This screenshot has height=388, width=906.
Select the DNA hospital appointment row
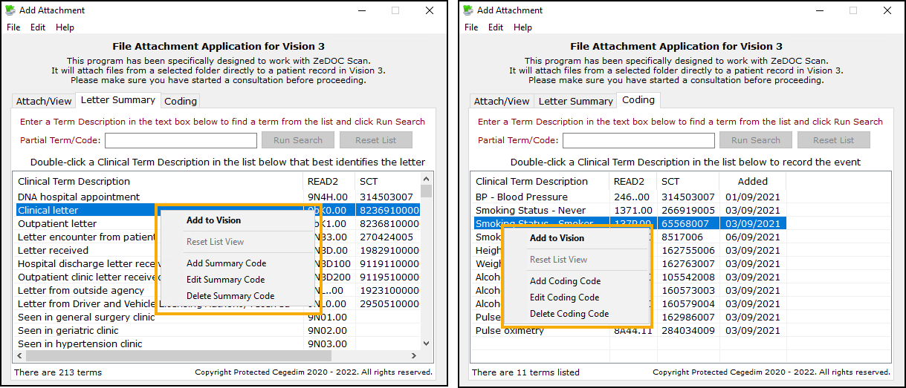click(x=79, y=197)
